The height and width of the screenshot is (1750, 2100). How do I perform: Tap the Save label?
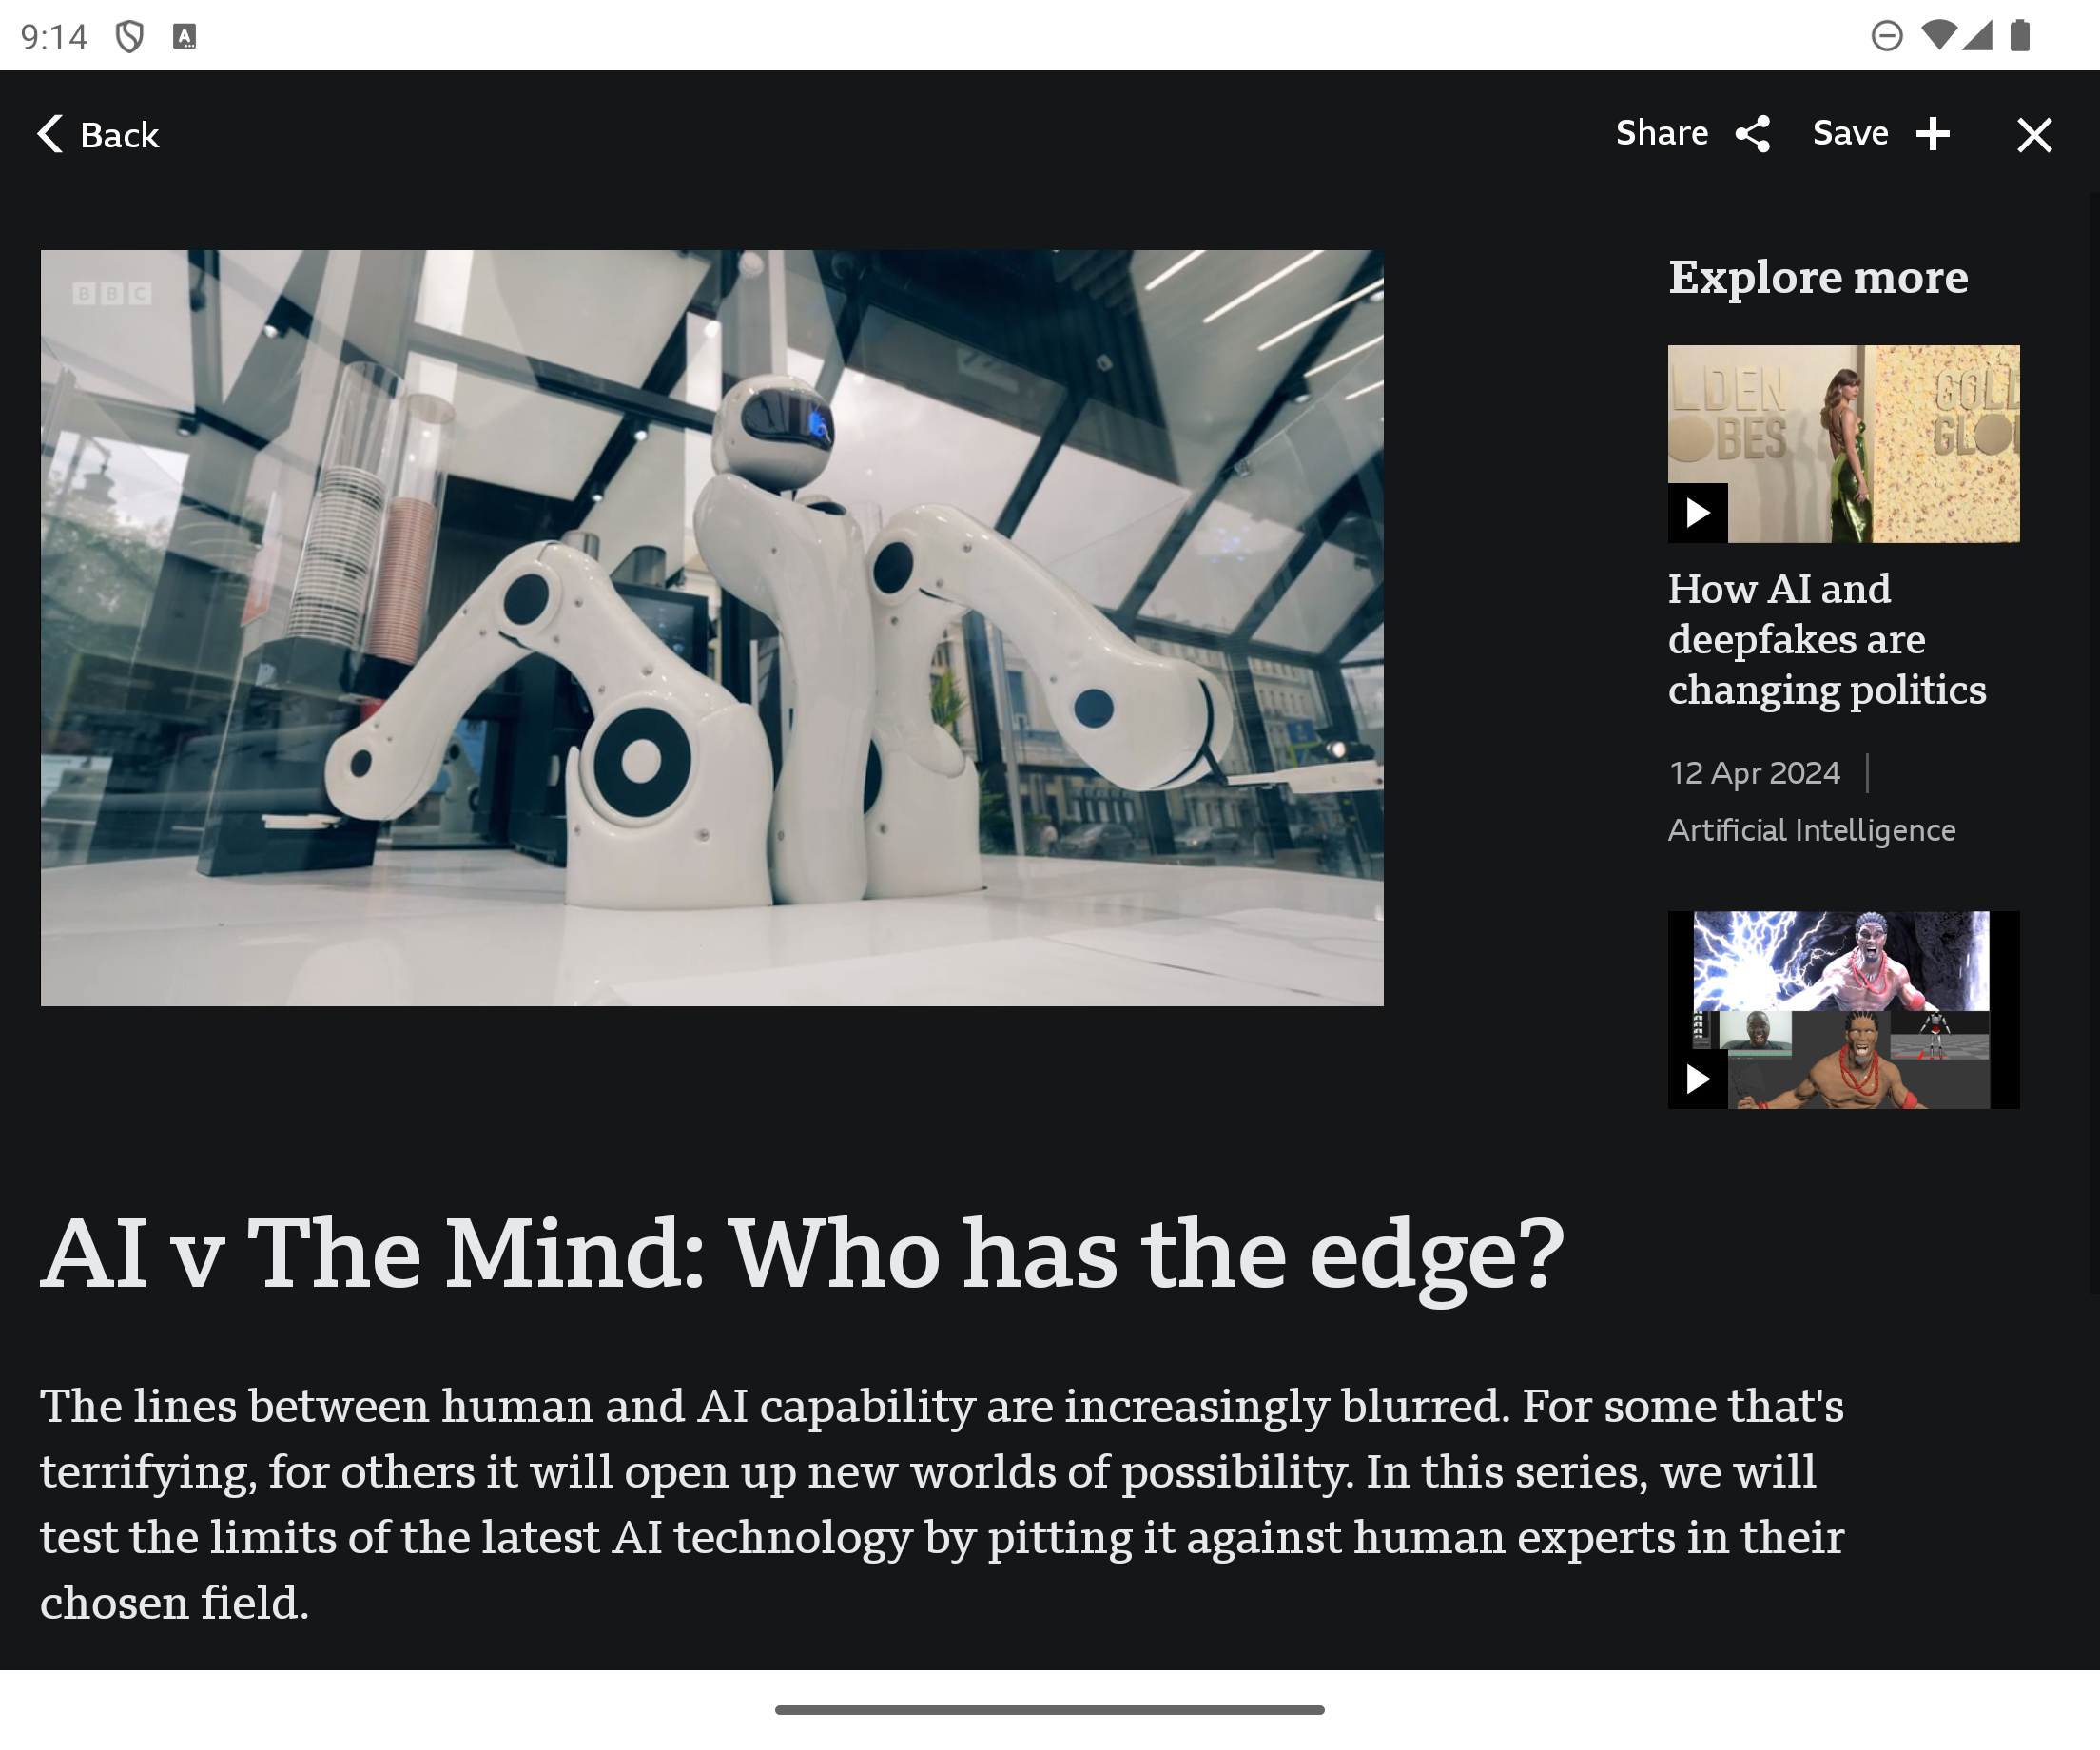(1850, 133)
